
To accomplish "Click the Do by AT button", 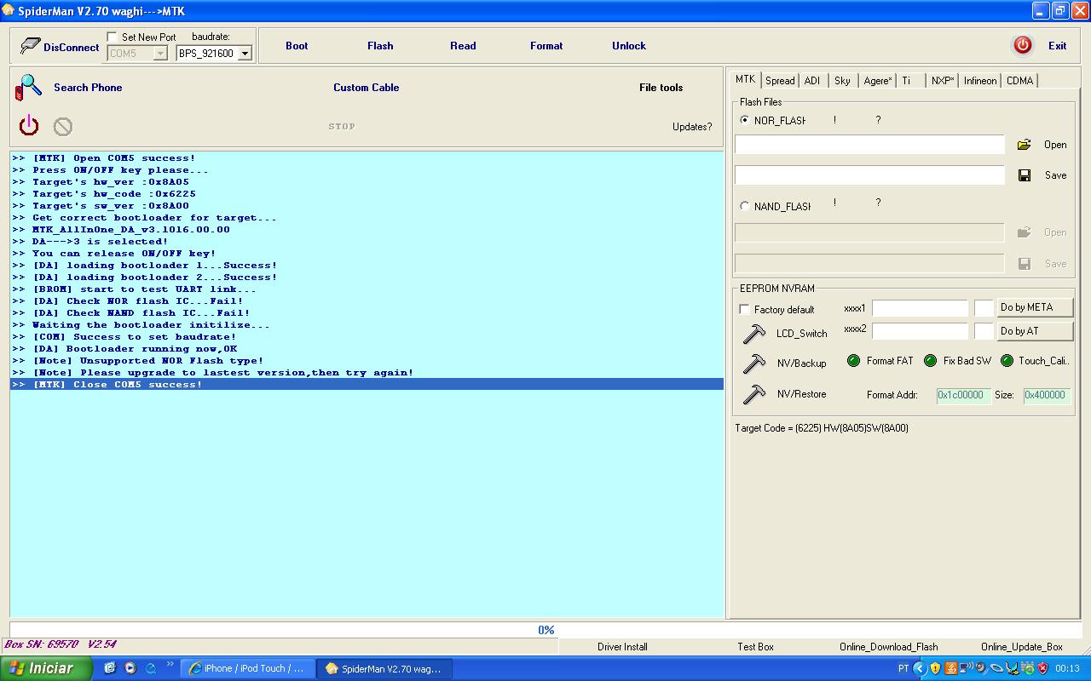I will [1035, 331].
